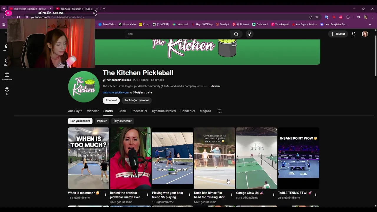
Task: Open the media control playlist icon
Action: point(358,17)
